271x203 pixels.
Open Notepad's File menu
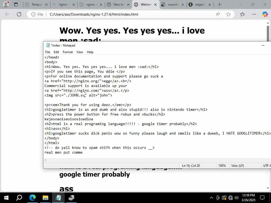pyautogui.click(x=48, y=52)
